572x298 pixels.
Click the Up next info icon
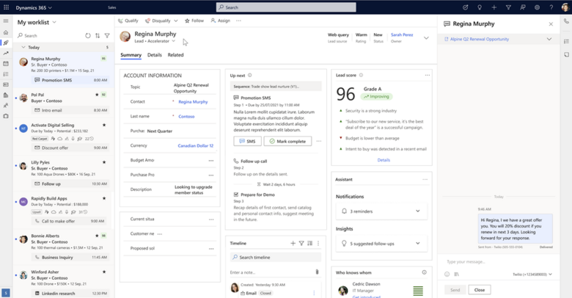250,75
